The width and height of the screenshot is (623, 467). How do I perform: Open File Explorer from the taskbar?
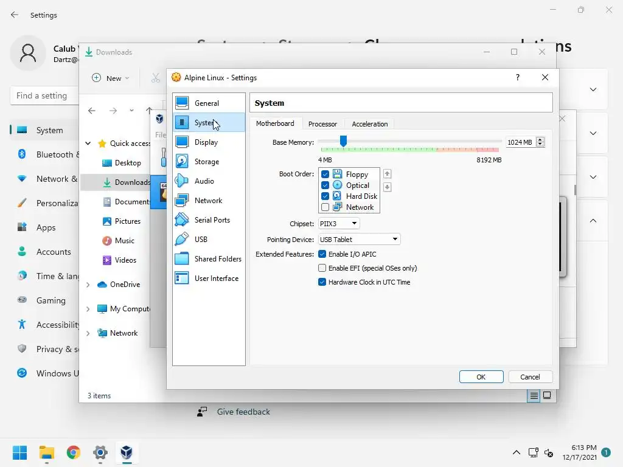(x=46, y=452)
